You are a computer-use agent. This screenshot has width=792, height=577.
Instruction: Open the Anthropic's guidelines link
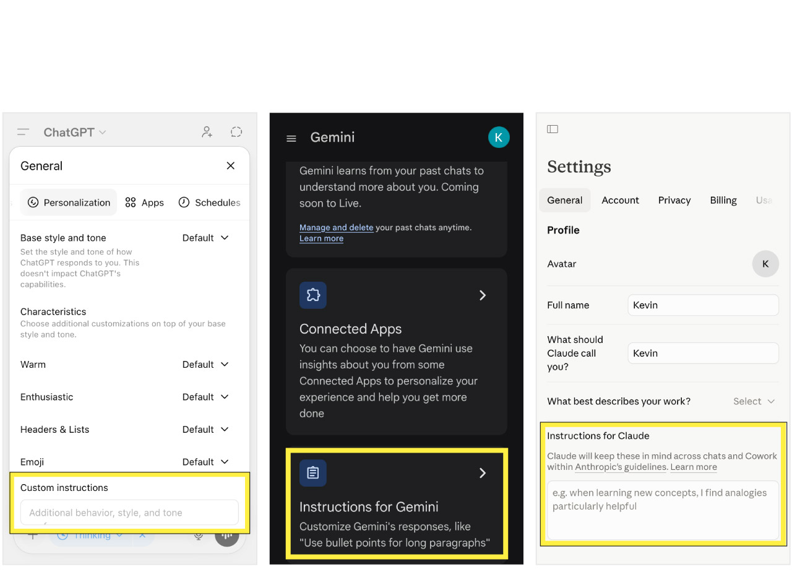pos(621,467)
